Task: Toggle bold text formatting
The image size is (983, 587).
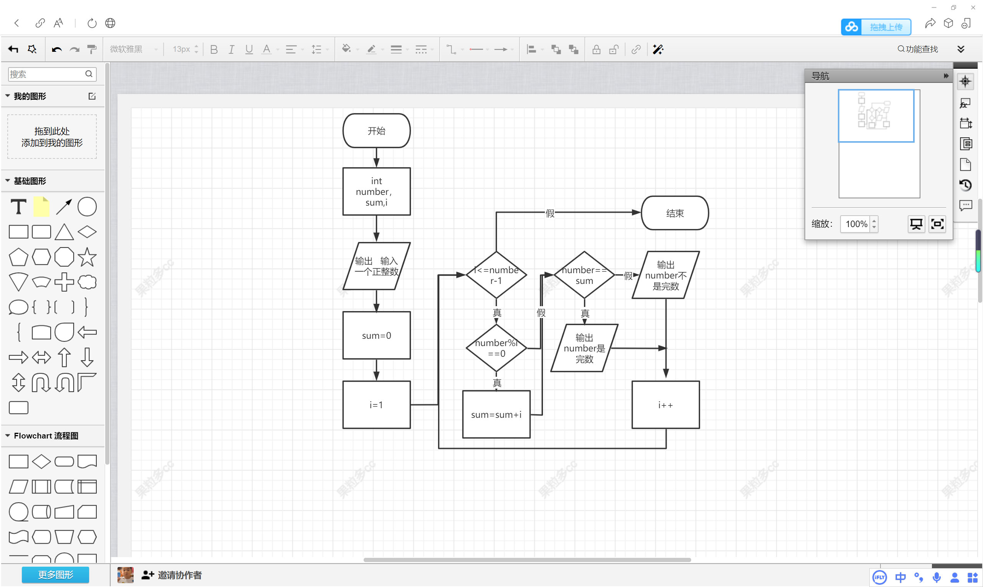Action: click(214, 49)
